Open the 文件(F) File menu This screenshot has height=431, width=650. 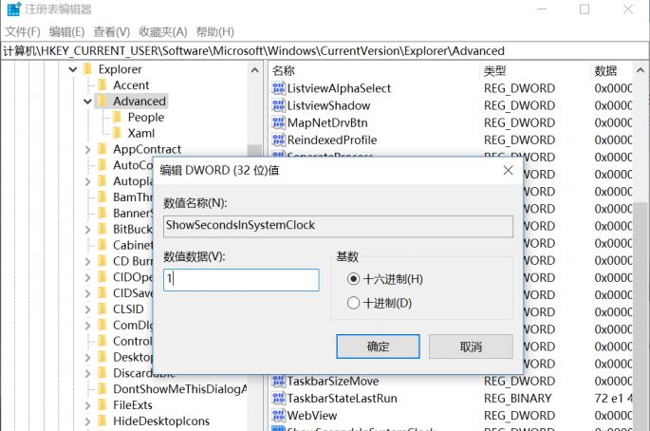[x=23, y=32]
